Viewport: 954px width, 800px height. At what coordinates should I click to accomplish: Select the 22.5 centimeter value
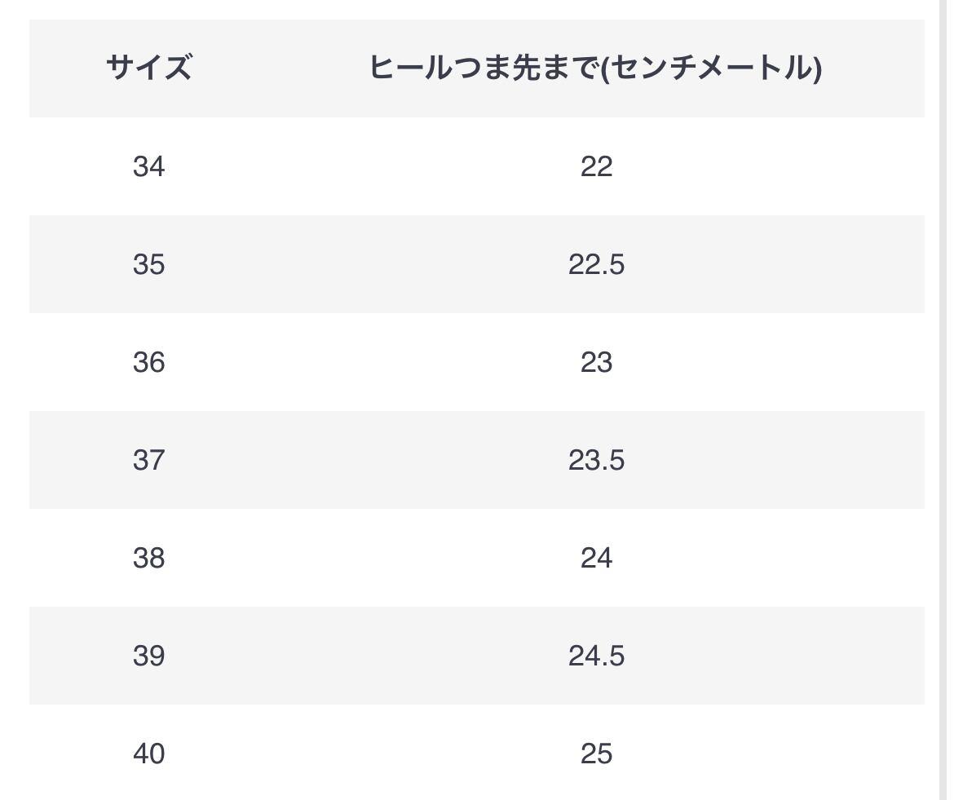[x=596, y=264]
